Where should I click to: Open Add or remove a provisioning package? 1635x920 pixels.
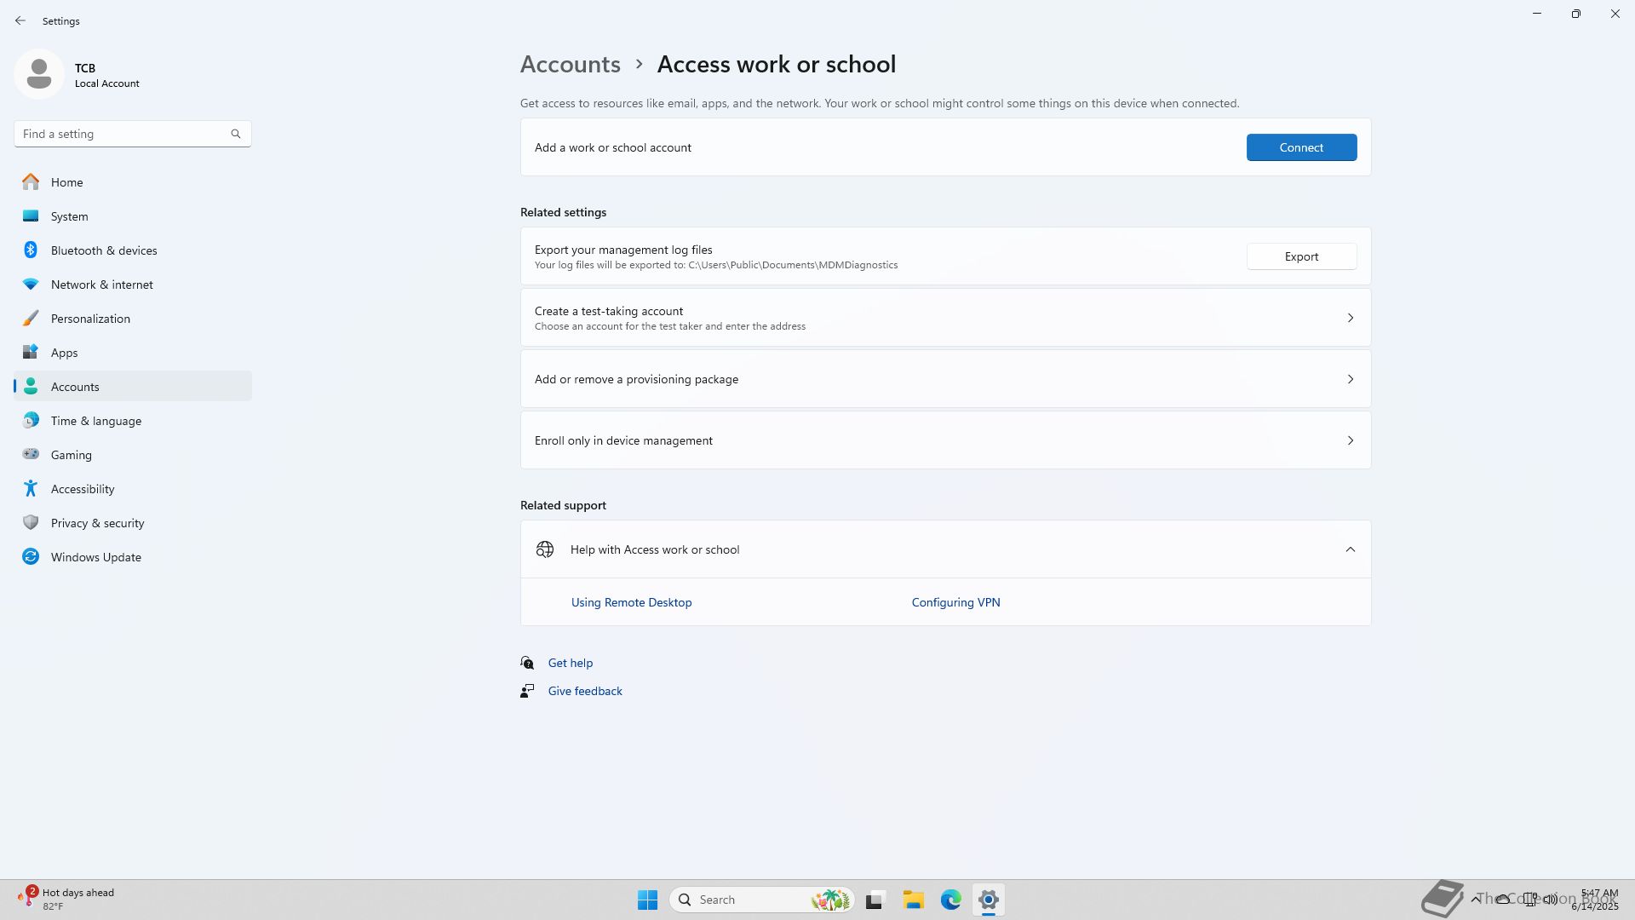945,379
